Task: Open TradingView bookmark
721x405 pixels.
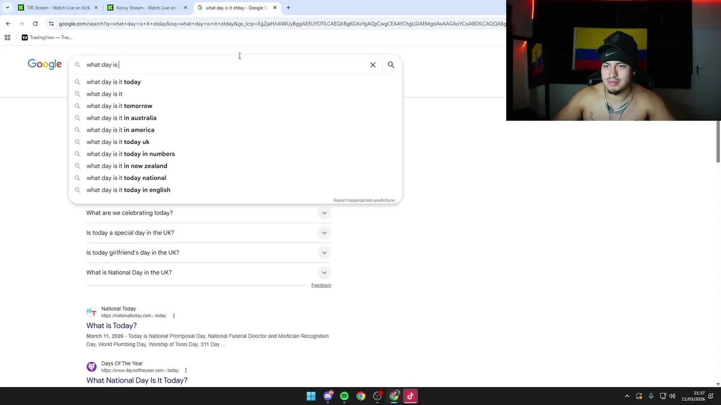Action: tap(47, 38)
